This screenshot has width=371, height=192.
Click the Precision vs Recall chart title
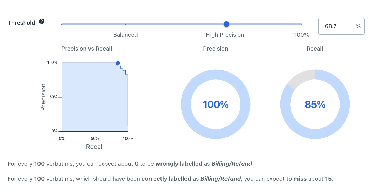click(x=87, y=49)
